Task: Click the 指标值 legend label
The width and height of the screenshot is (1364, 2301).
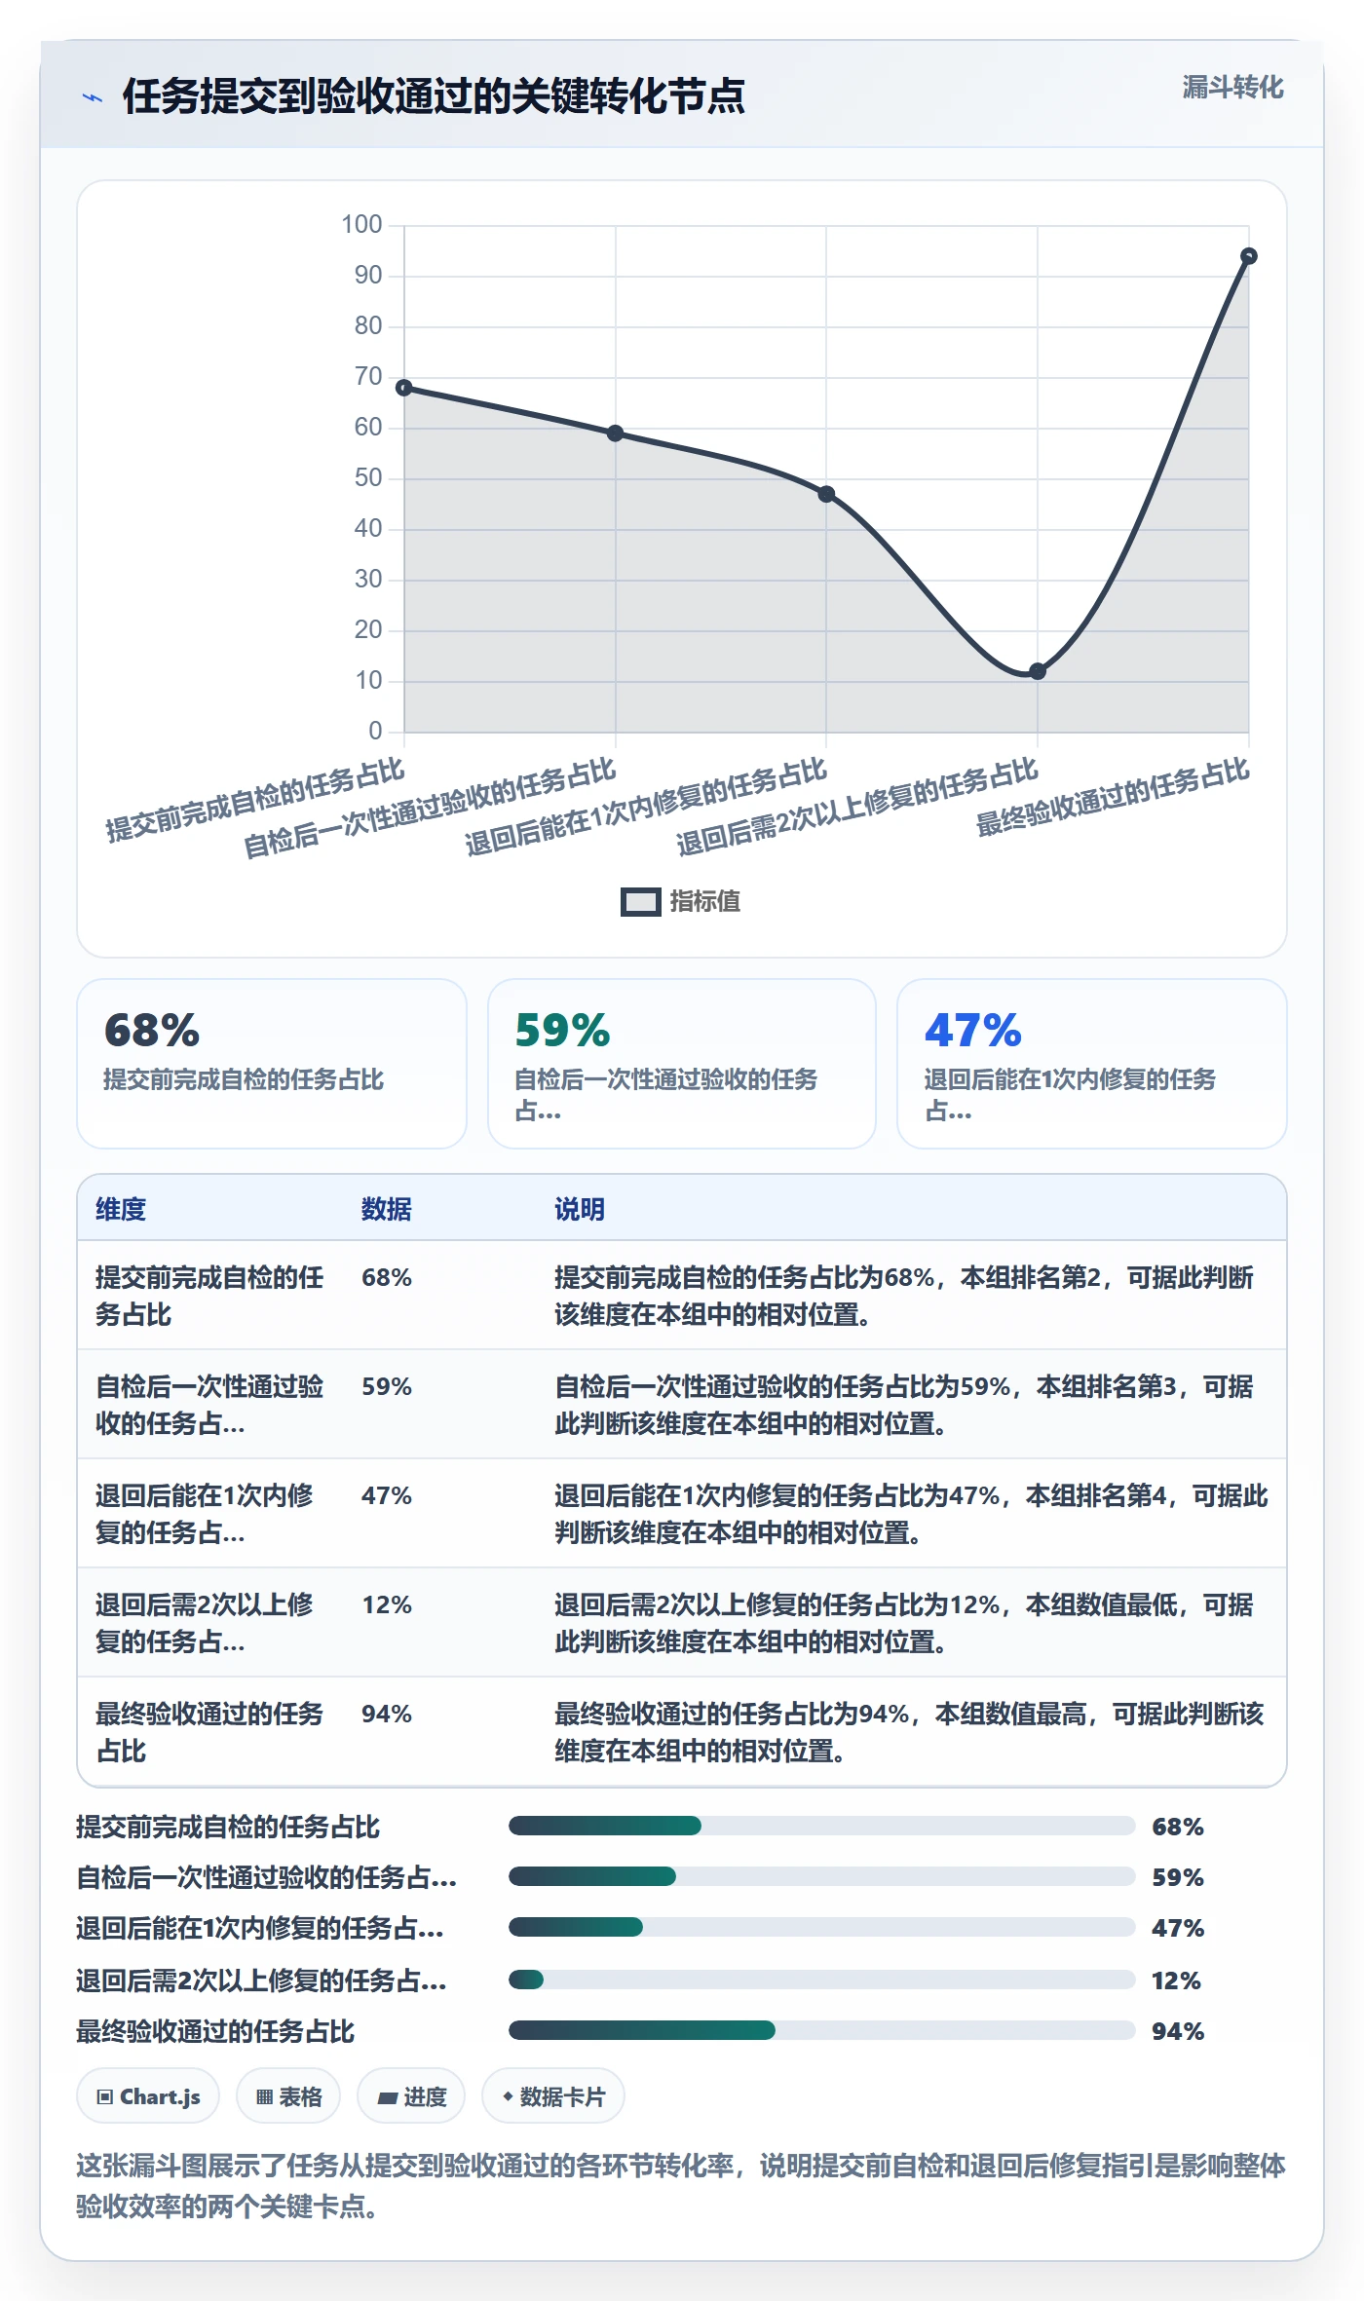Action: (705, 902)
